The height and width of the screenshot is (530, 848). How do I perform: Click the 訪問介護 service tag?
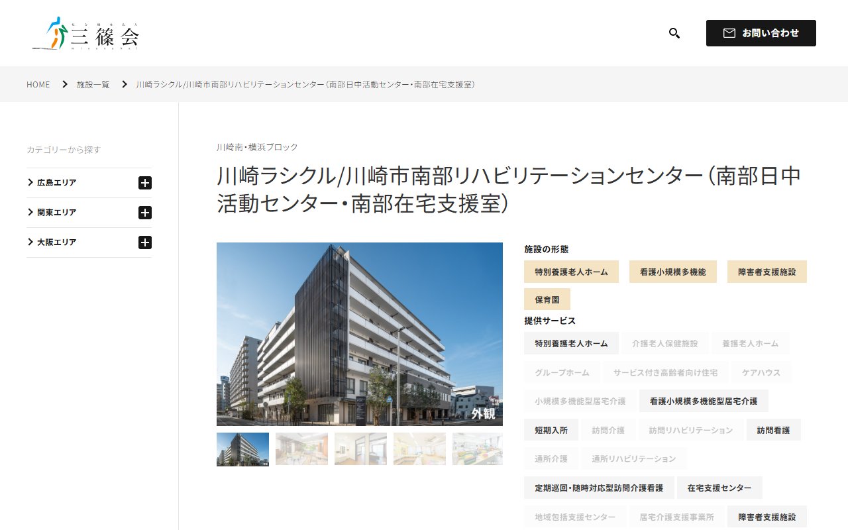(608, 430)
